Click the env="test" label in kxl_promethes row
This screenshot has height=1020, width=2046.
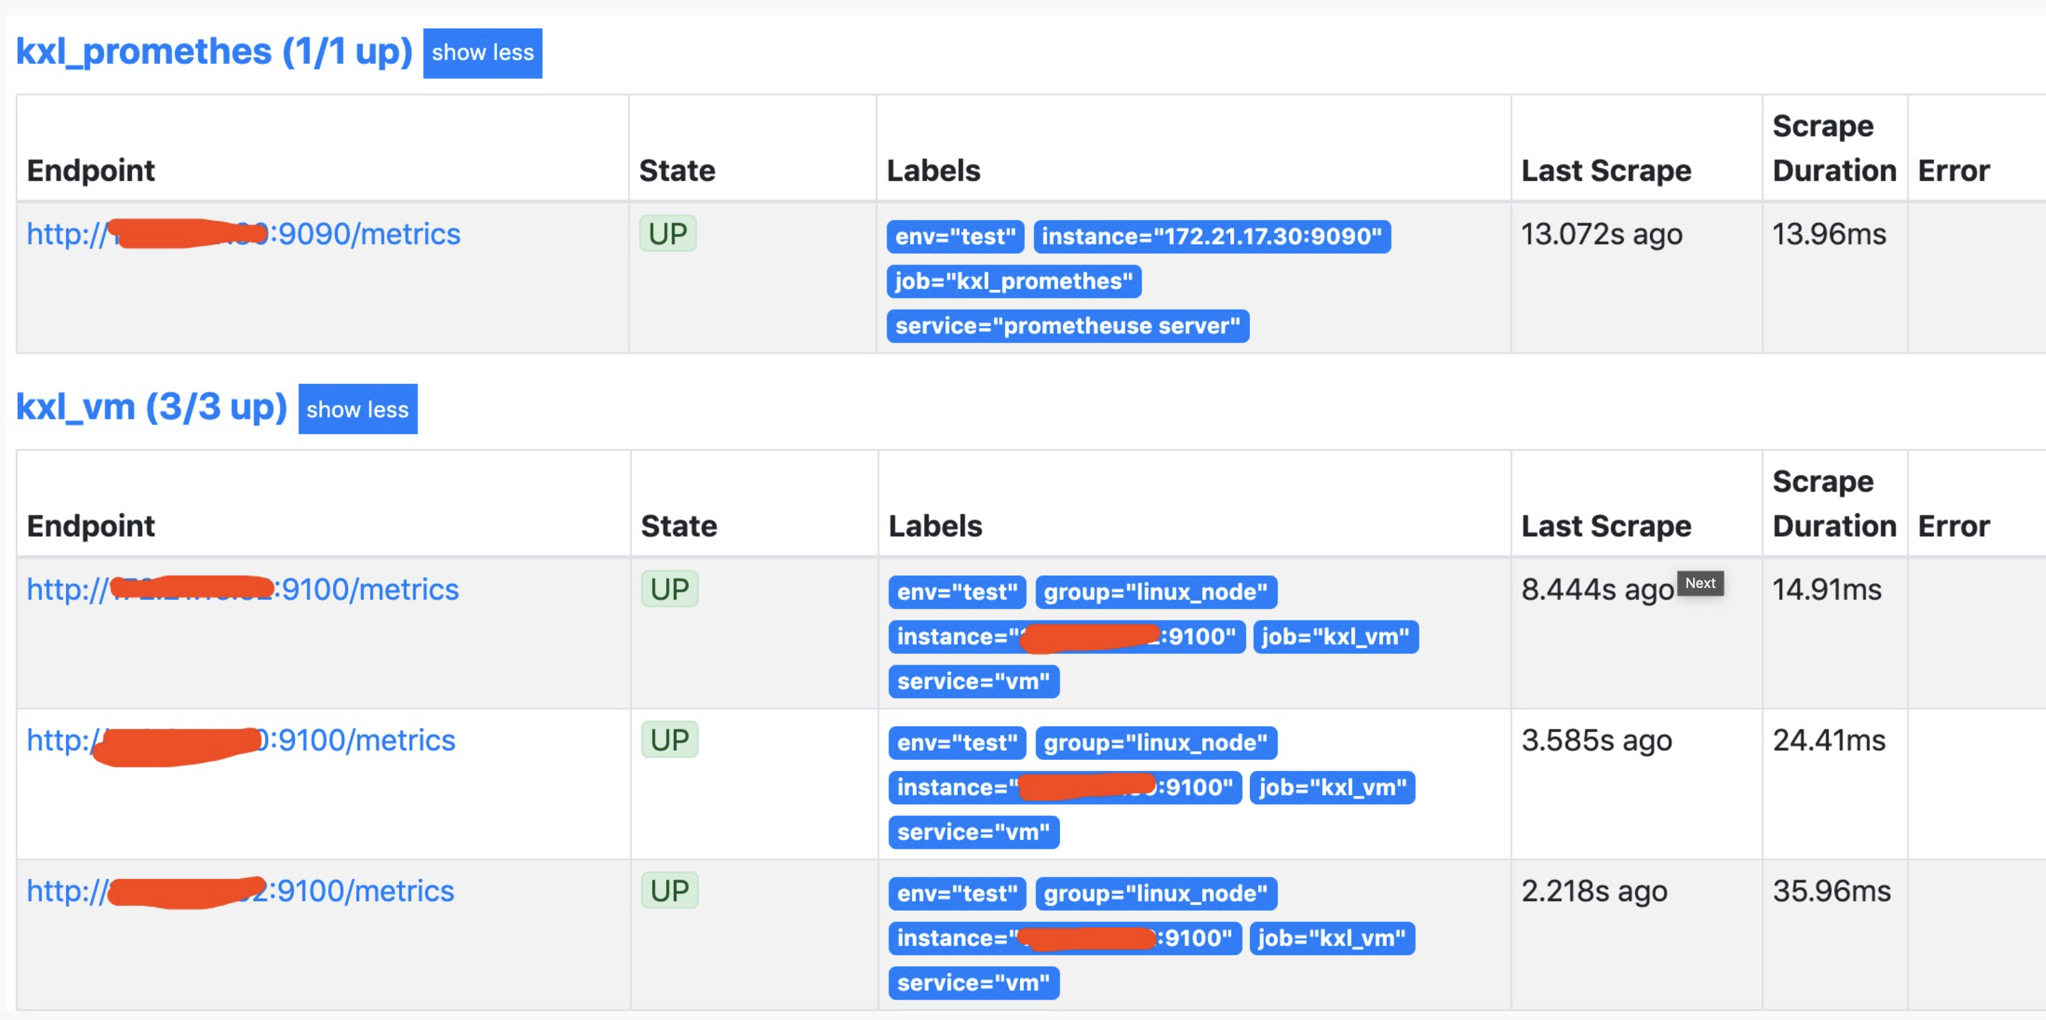point(955,236)
